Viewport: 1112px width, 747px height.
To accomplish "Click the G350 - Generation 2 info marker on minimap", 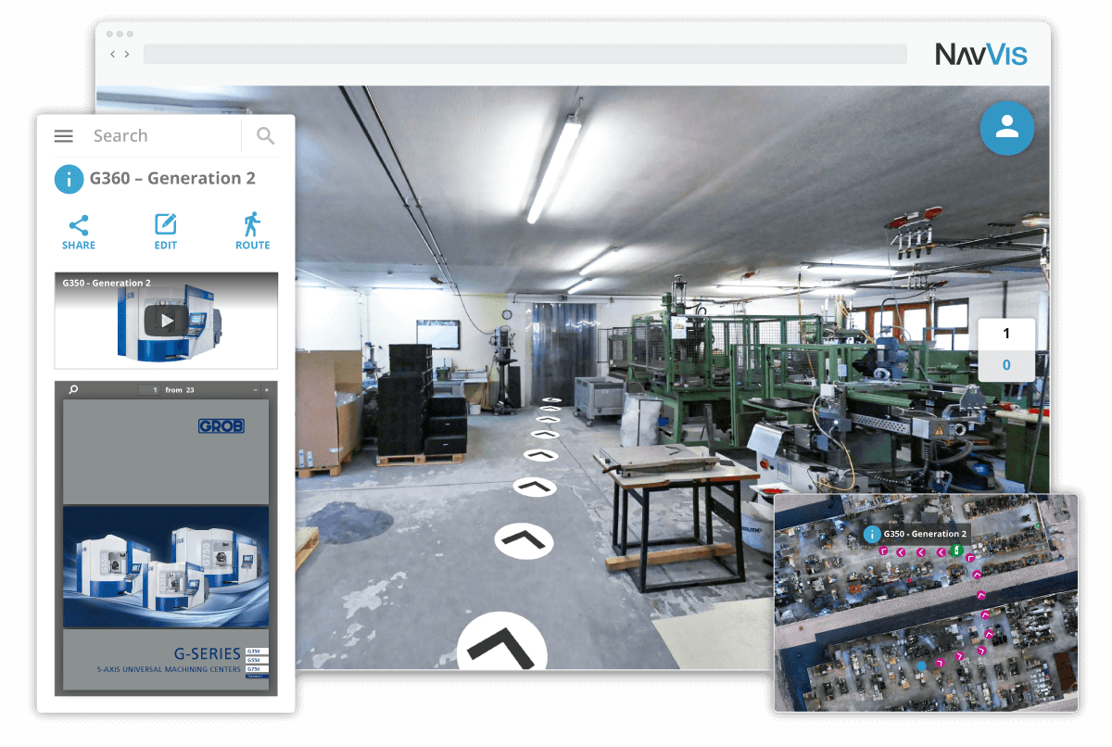I will click(871, 534).
